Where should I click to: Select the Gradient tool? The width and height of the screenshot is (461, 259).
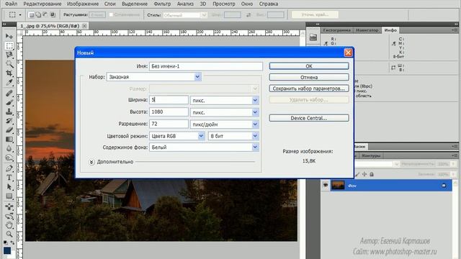tap(9, 139)
